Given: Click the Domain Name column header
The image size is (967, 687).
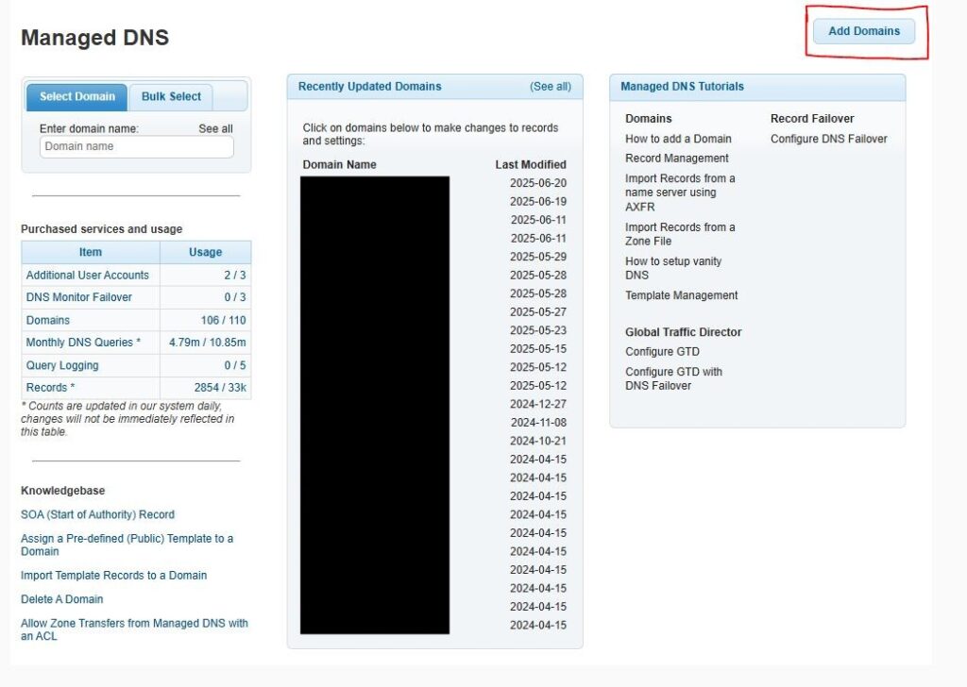Looking at the screenshot, I should coord(339,164).
